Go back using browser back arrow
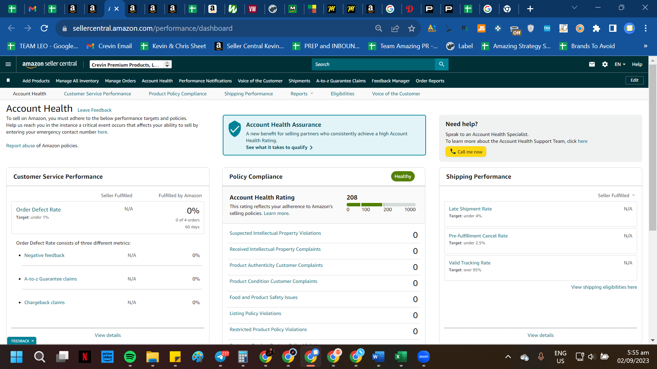This screenshot has height=369, width=657. point(11,28)
